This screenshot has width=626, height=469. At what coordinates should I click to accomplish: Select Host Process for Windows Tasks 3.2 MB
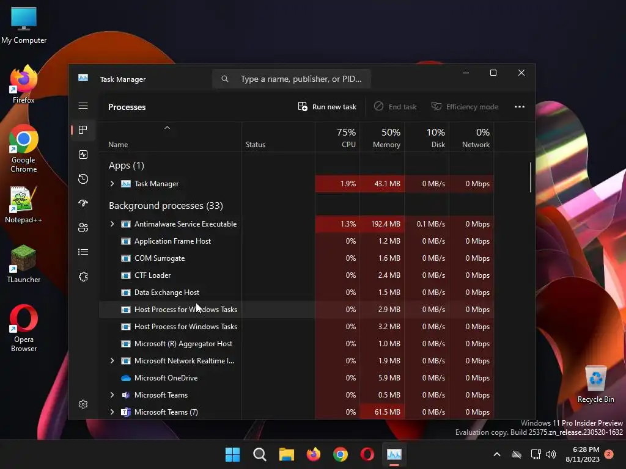(x=296, y=326)
